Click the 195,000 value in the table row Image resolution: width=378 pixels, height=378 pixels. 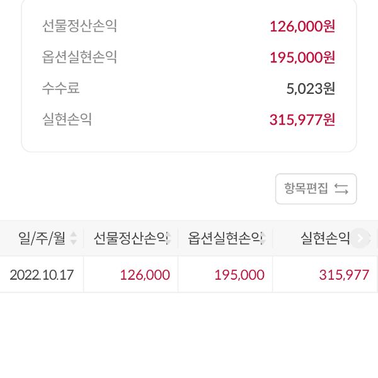[x=239, y=275]
